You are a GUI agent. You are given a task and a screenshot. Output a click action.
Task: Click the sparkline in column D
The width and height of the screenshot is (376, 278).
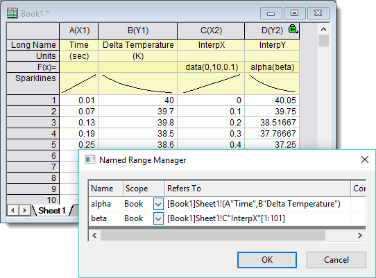click(x=272, y=83)
